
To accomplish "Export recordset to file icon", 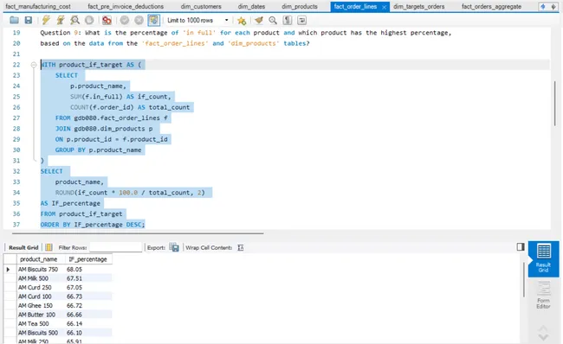I will [x=174, y=247].
